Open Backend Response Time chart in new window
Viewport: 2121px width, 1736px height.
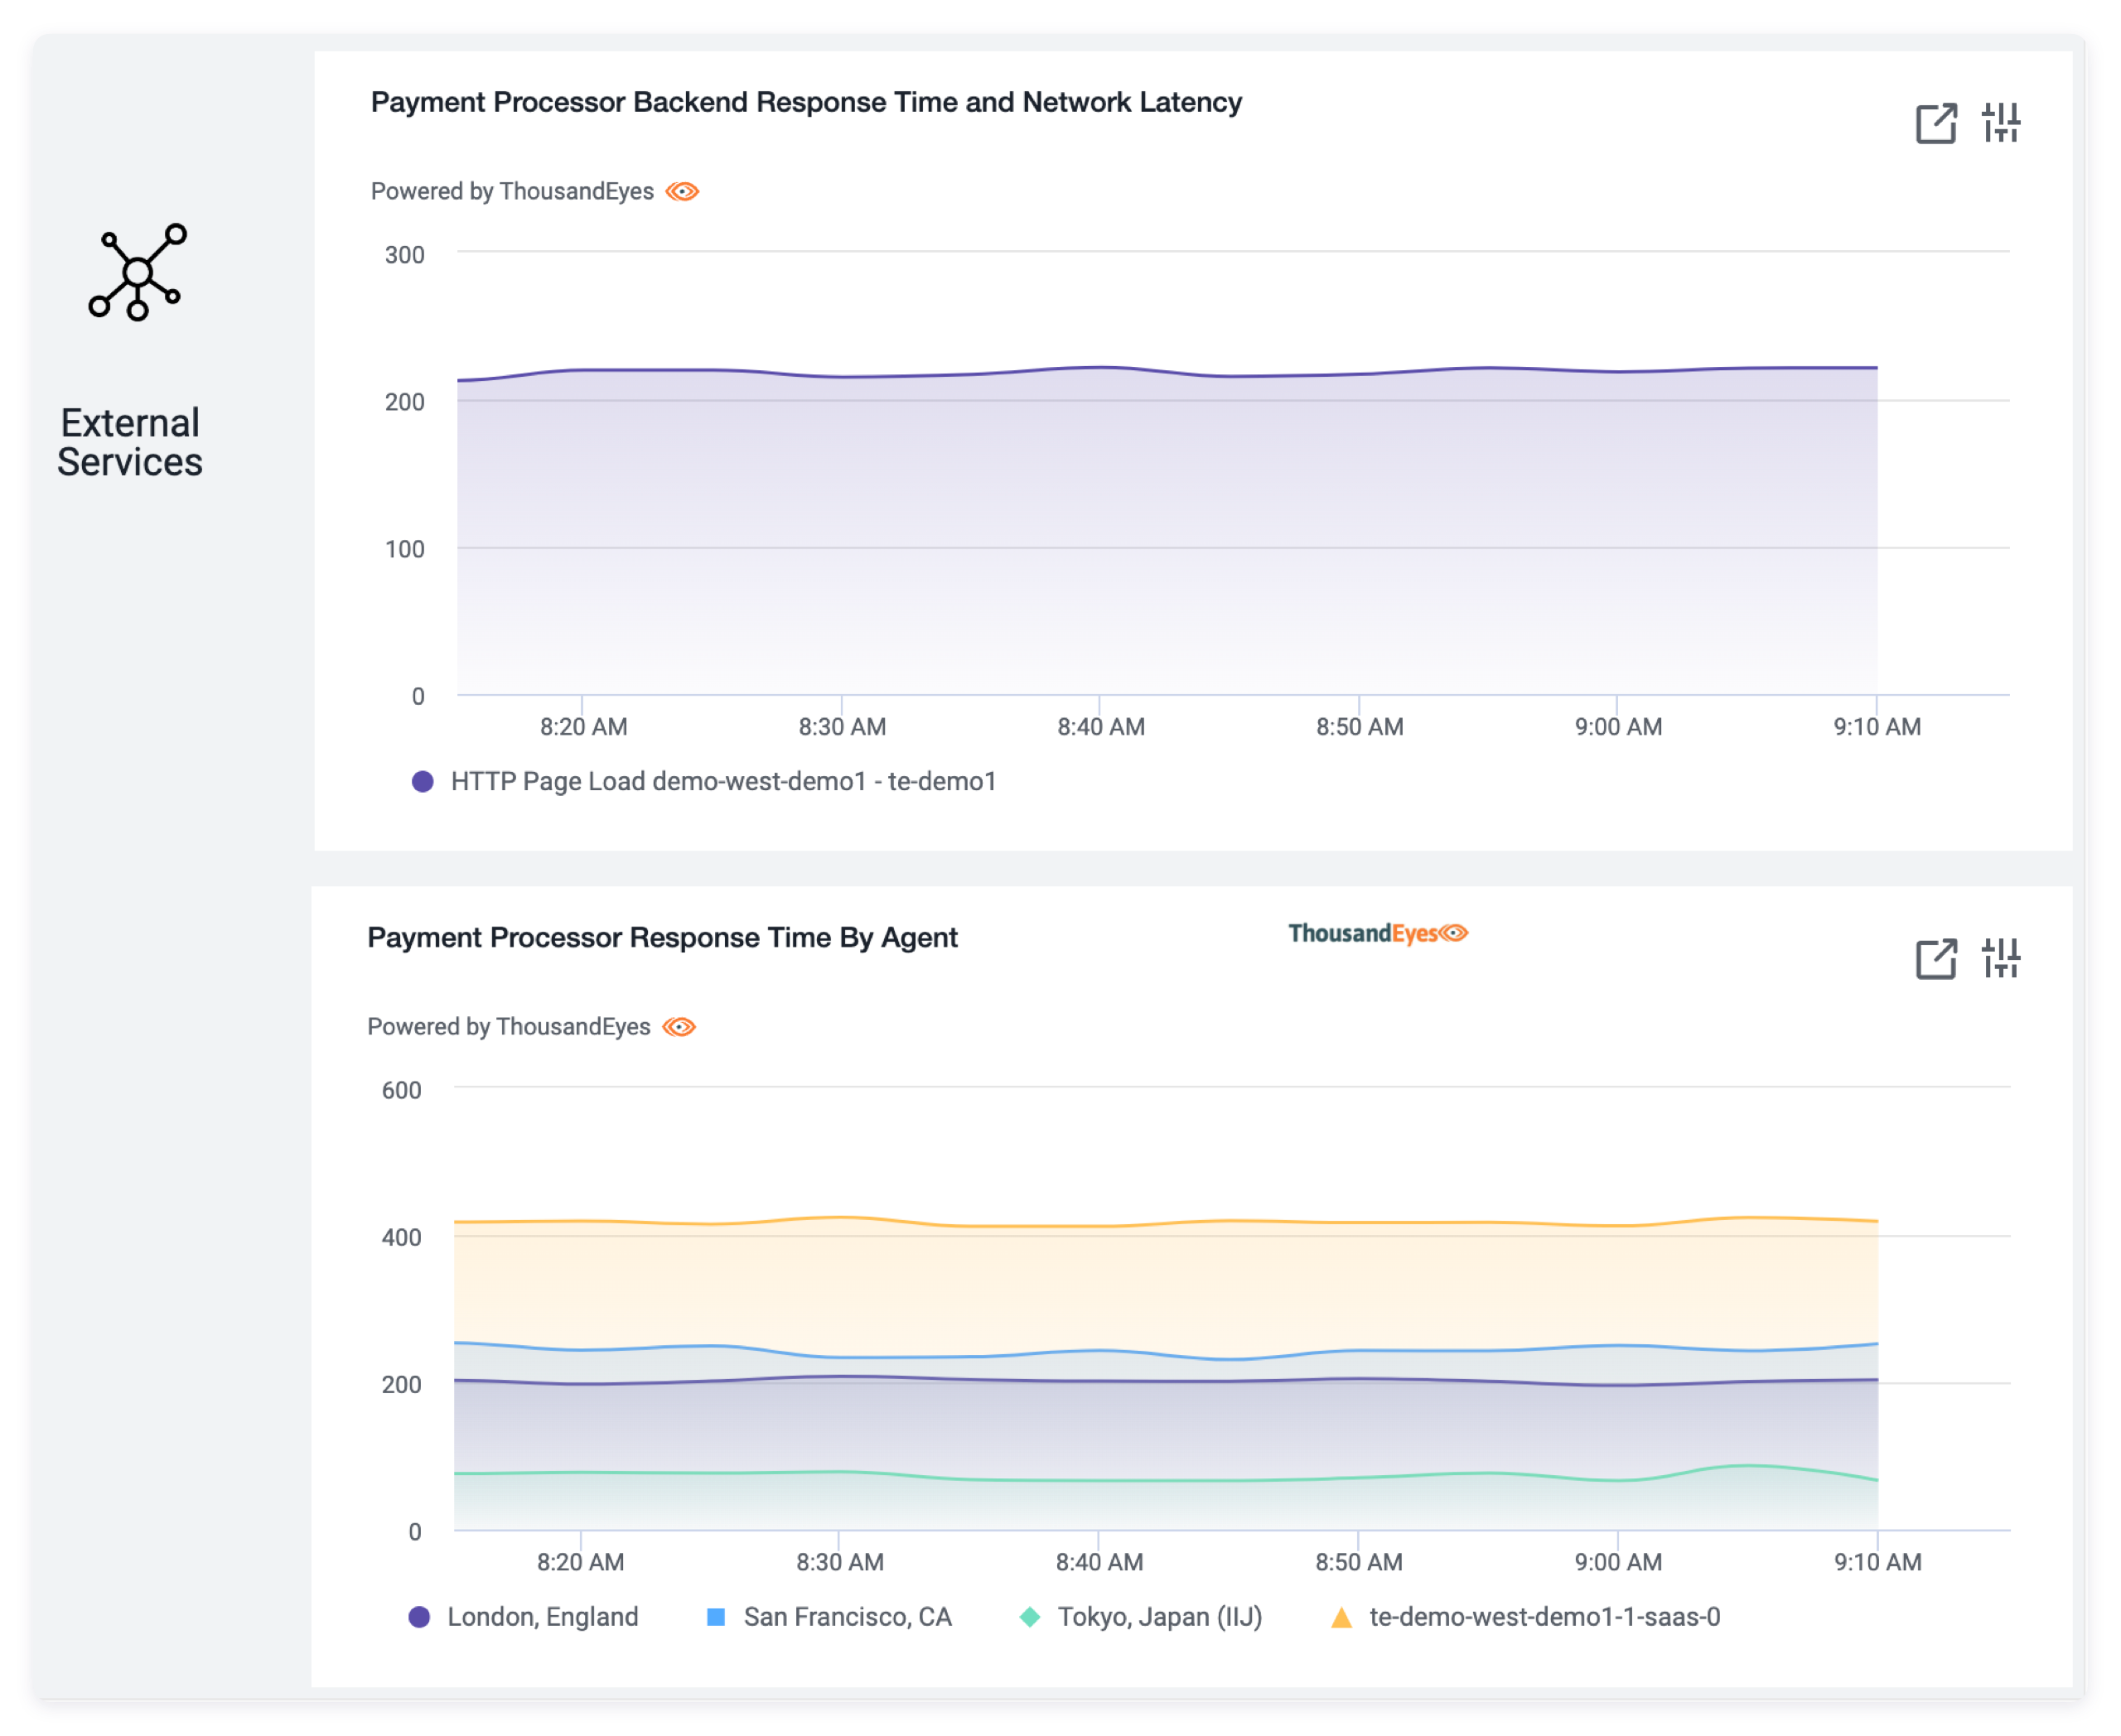coord(1936,124)
